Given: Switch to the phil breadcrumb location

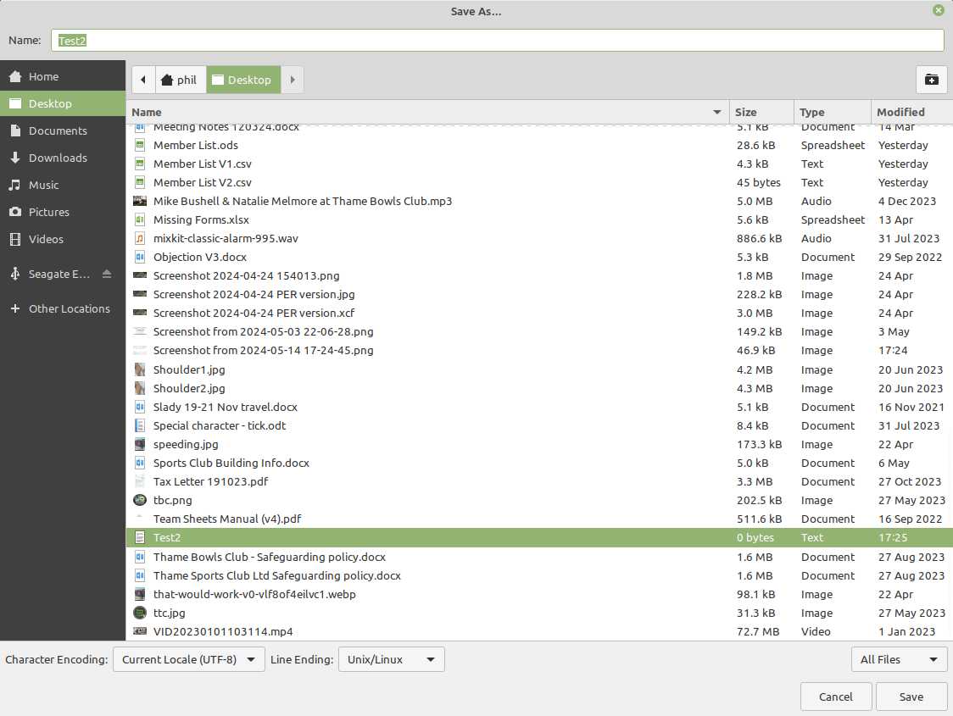Looking at the screenshot, I should pos(180,80).
